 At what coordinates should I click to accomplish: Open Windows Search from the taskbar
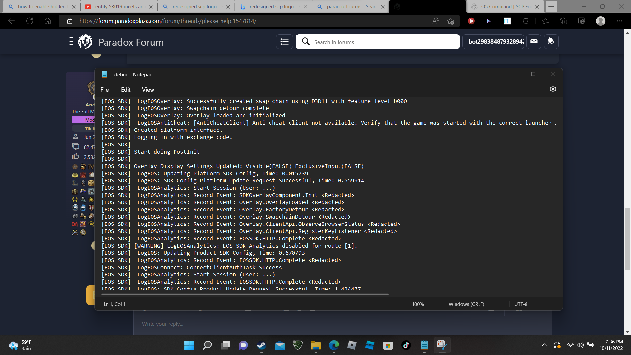207,345
